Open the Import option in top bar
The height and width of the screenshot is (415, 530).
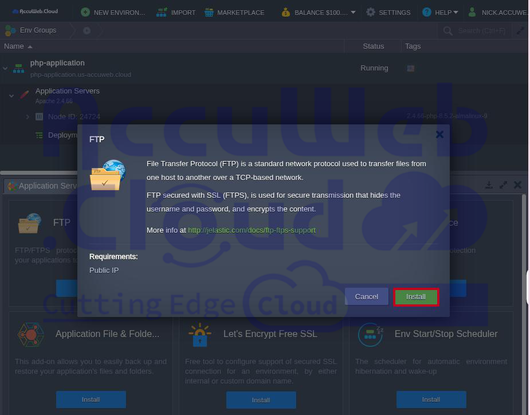176,12
